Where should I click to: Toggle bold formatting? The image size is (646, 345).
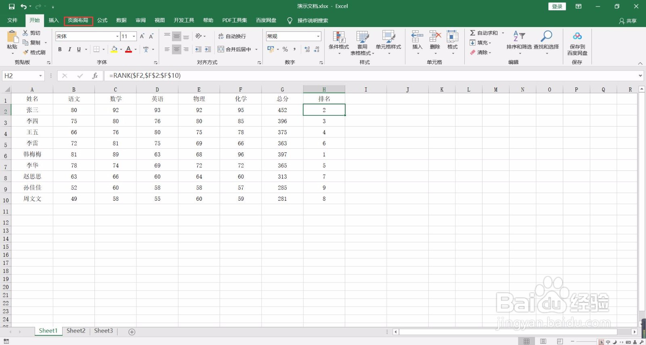pos(60,49)
